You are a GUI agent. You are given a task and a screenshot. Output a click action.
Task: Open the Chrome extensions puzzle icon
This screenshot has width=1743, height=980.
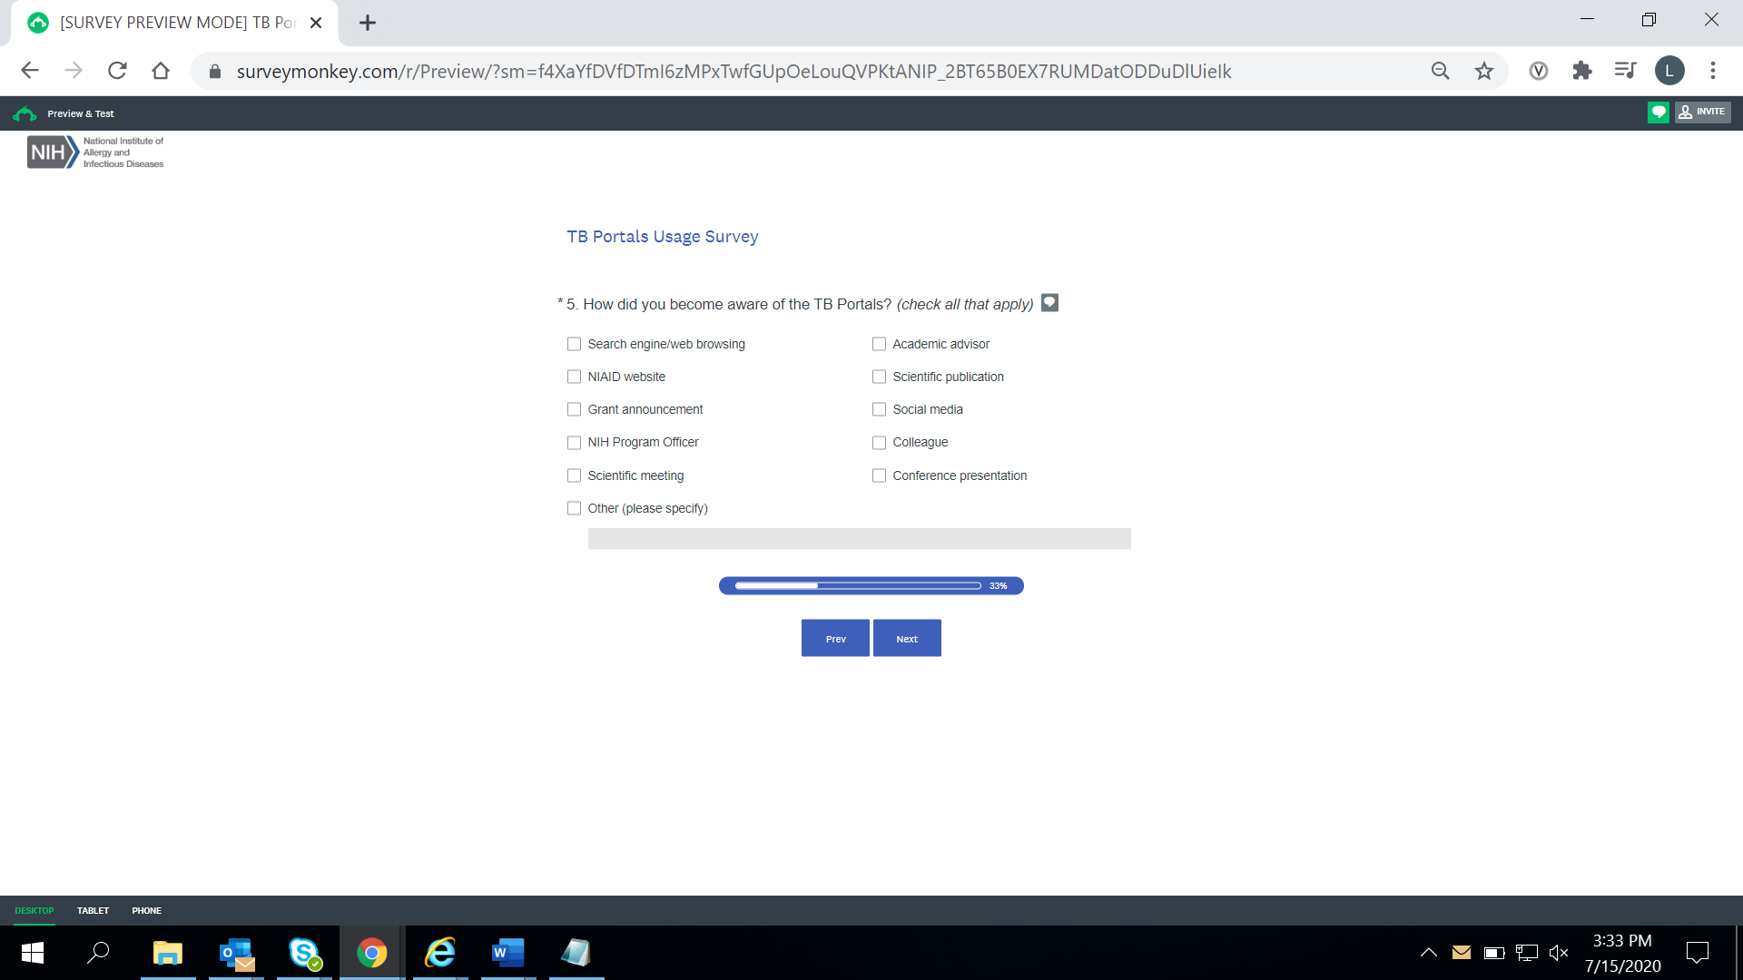click(1582, 71)
